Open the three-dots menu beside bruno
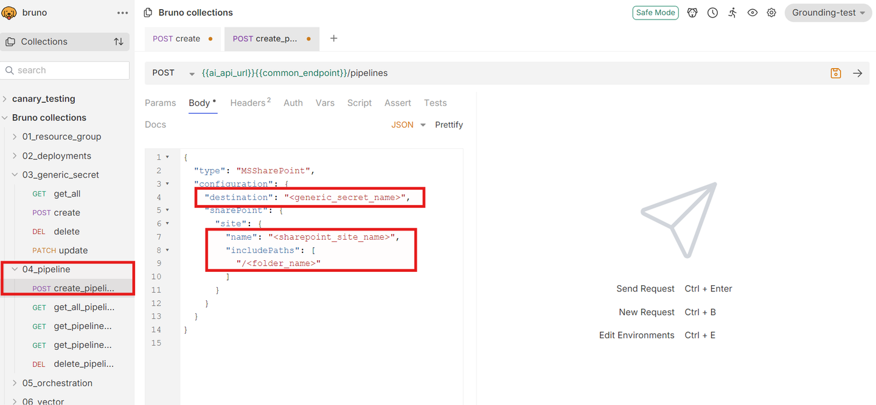Screen dimensions: 876x405 122,13
